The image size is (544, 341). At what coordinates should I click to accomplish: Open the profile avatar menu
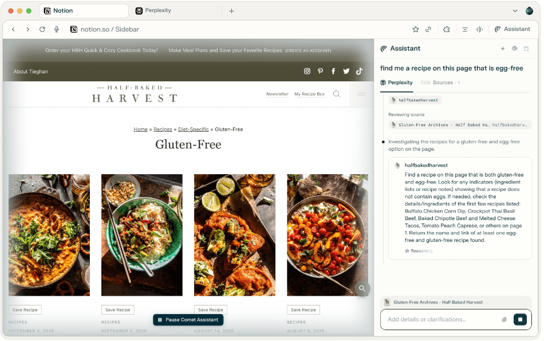(530, 11)
